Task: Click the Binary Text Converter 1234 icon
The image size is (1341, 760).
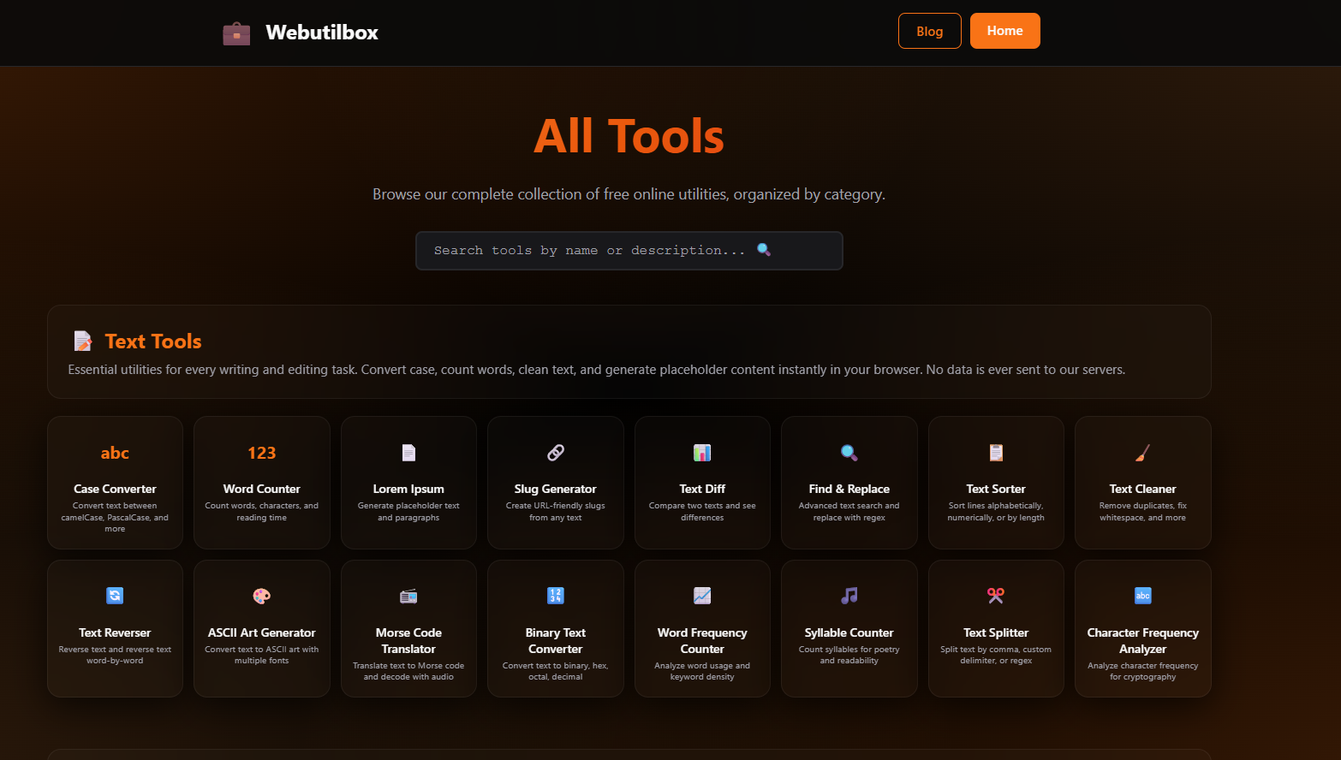Action: click(556, 596)
